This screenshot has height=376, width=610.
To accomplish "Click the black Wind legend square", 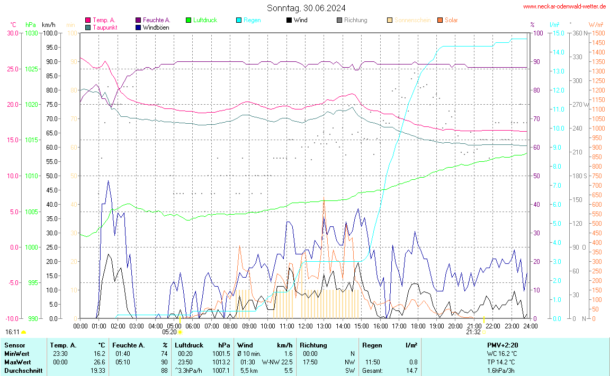I will (x=289, y=20).
